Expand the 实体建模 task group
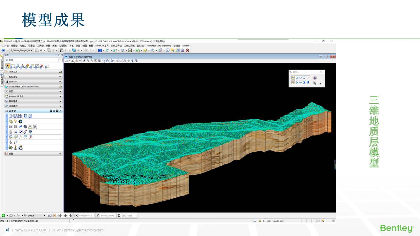The height and width of the screenshot is (236, 420). coord(33,101)
